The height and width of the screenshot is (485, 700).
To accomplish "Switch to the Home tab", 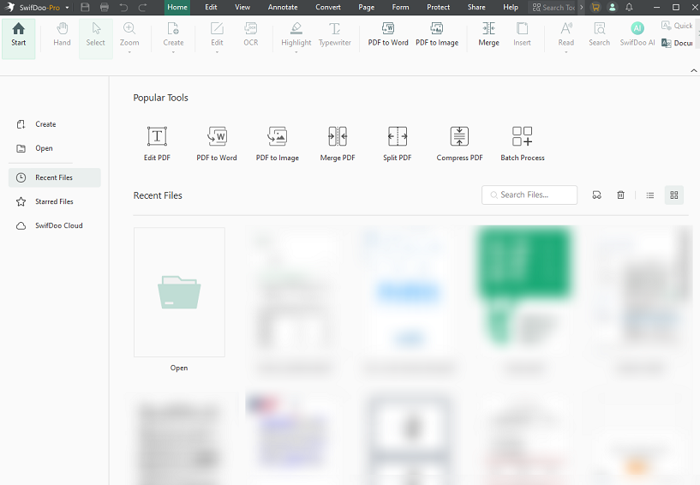I will (177, 7).
